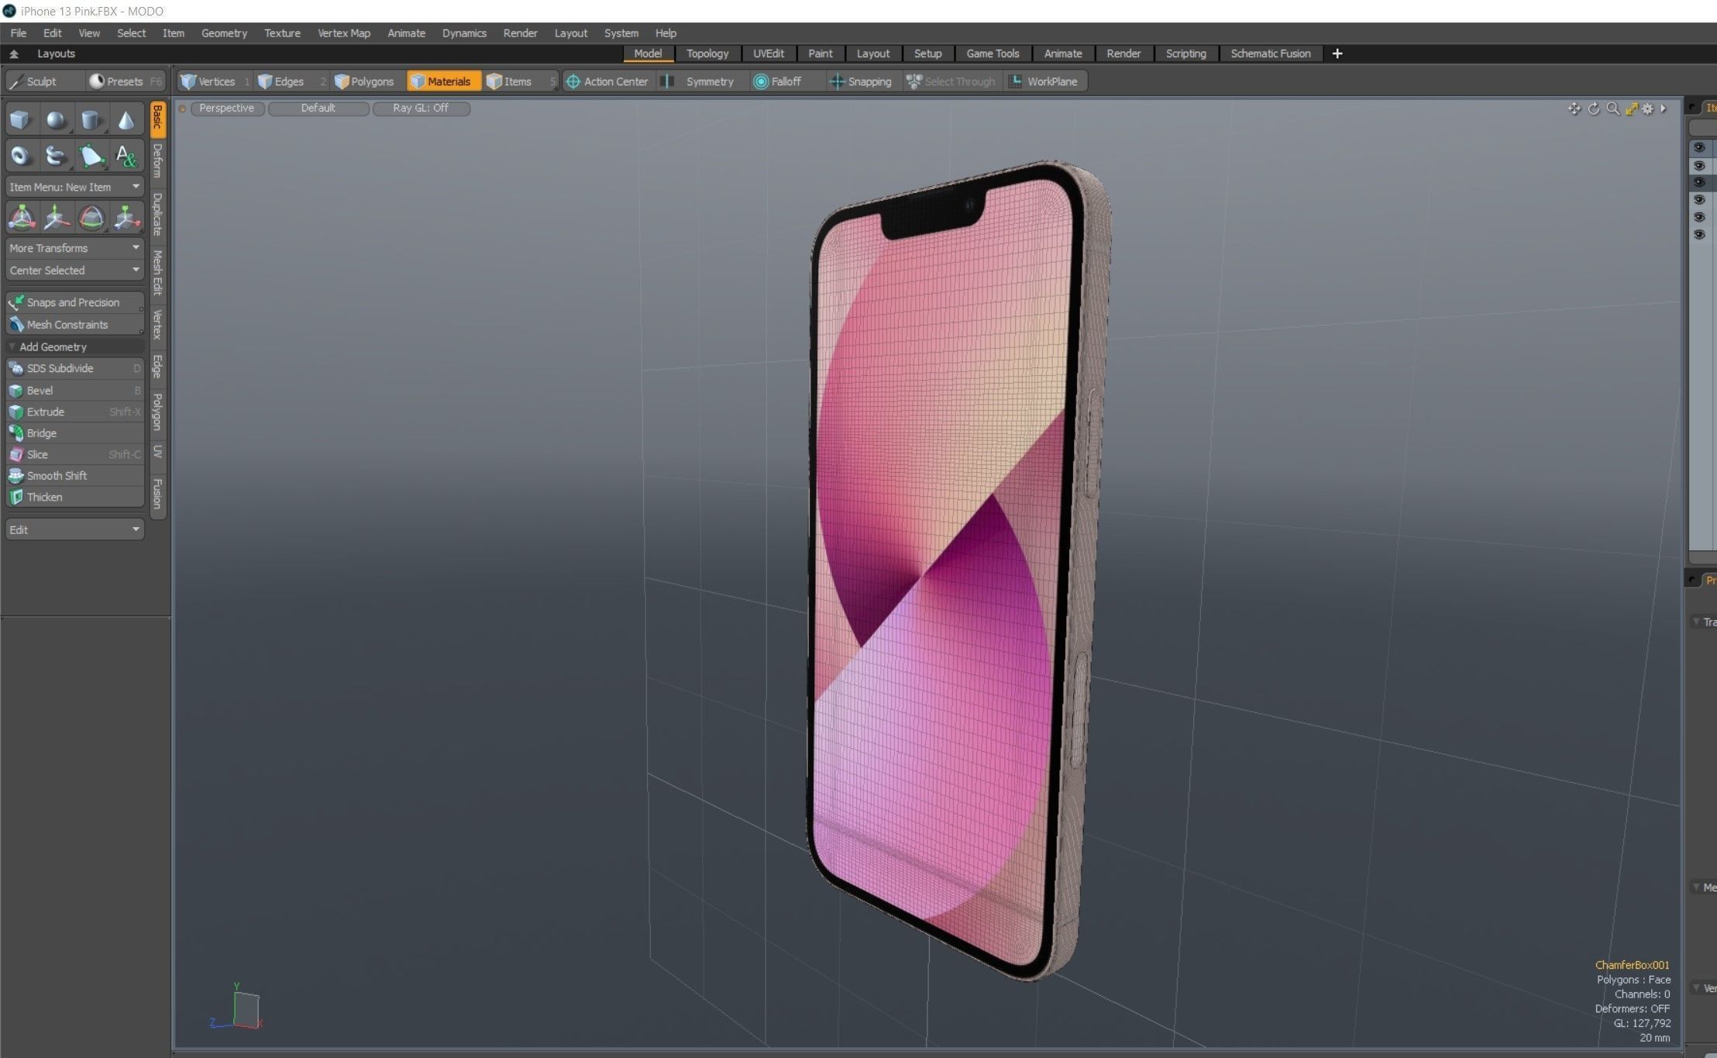Click the SDS Subdivide icon
This screenshot has width=1717, height=1058.
(16, 368)
